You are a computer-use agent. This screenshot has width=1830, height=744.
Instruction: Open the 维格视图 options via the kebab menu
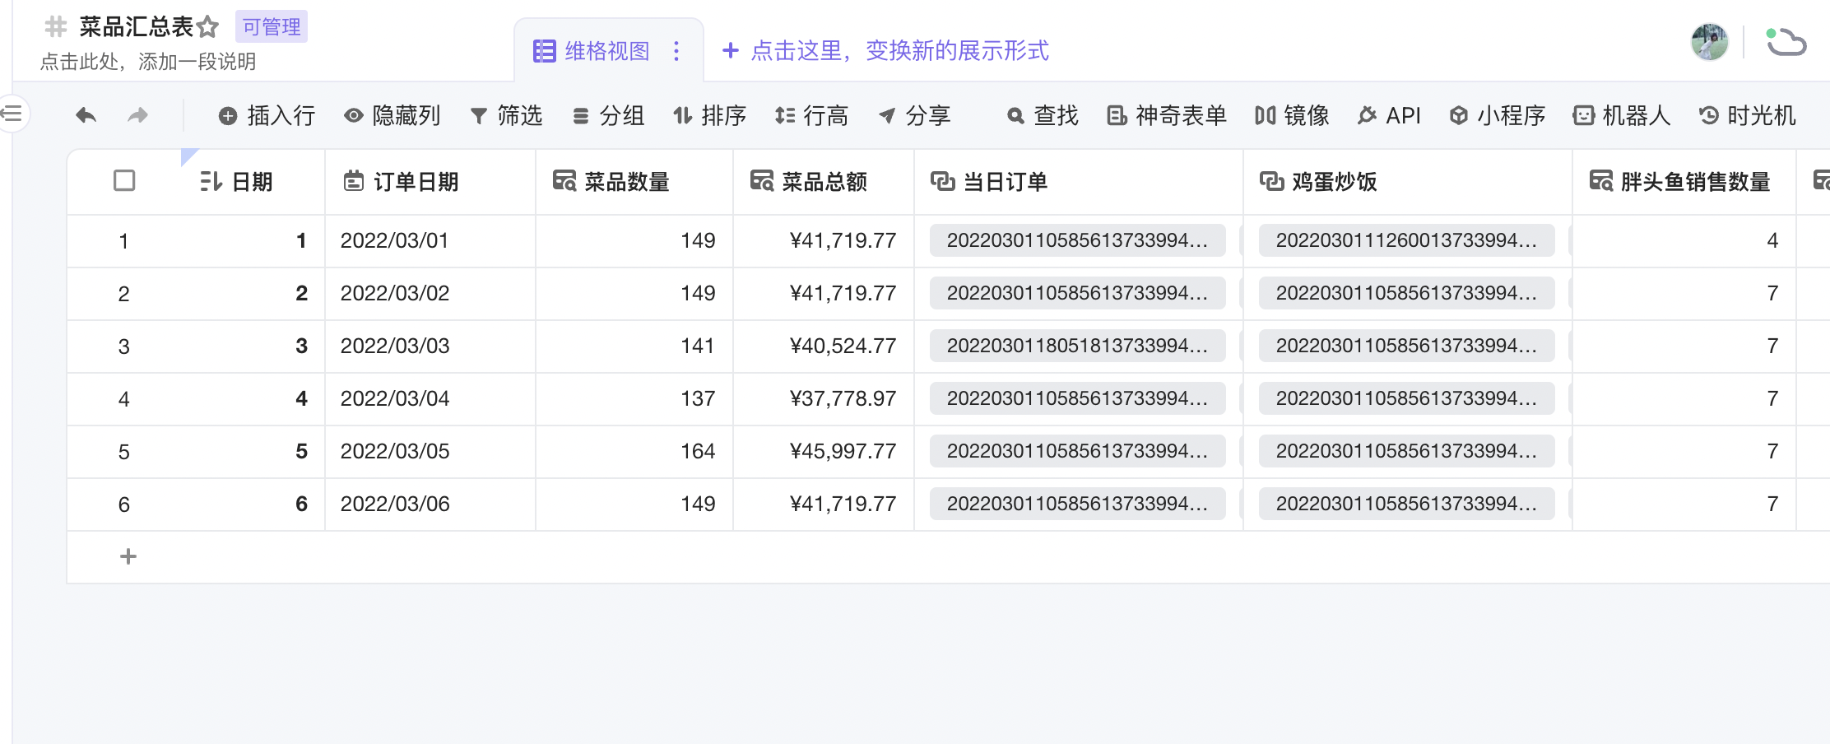677,52
